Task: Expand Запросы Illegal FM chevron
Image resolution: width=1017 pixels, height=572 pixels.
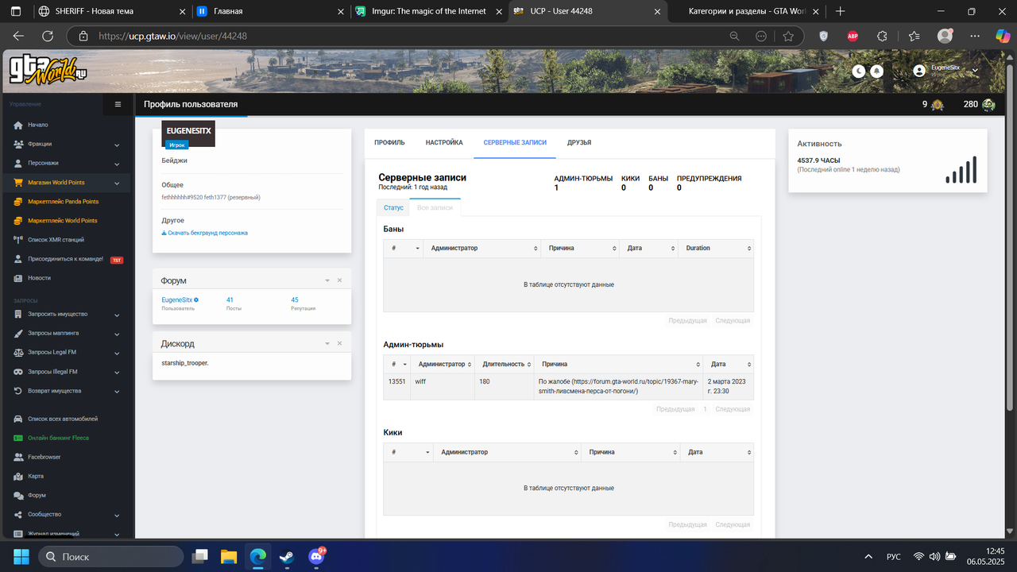Action: 117,372
